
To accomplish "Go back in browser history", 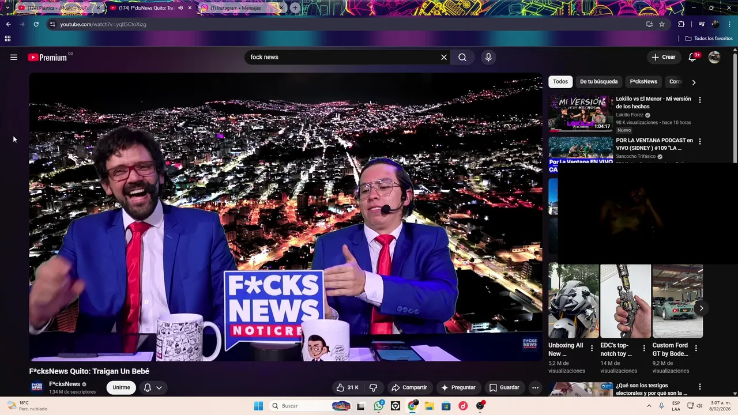I will (8, 24).
